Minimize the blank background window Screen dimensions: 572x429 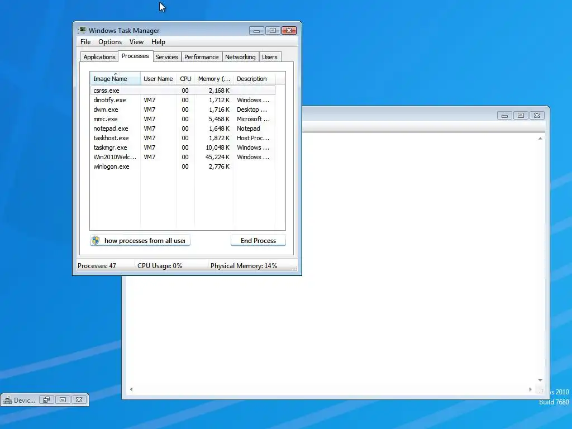point(504,115)
